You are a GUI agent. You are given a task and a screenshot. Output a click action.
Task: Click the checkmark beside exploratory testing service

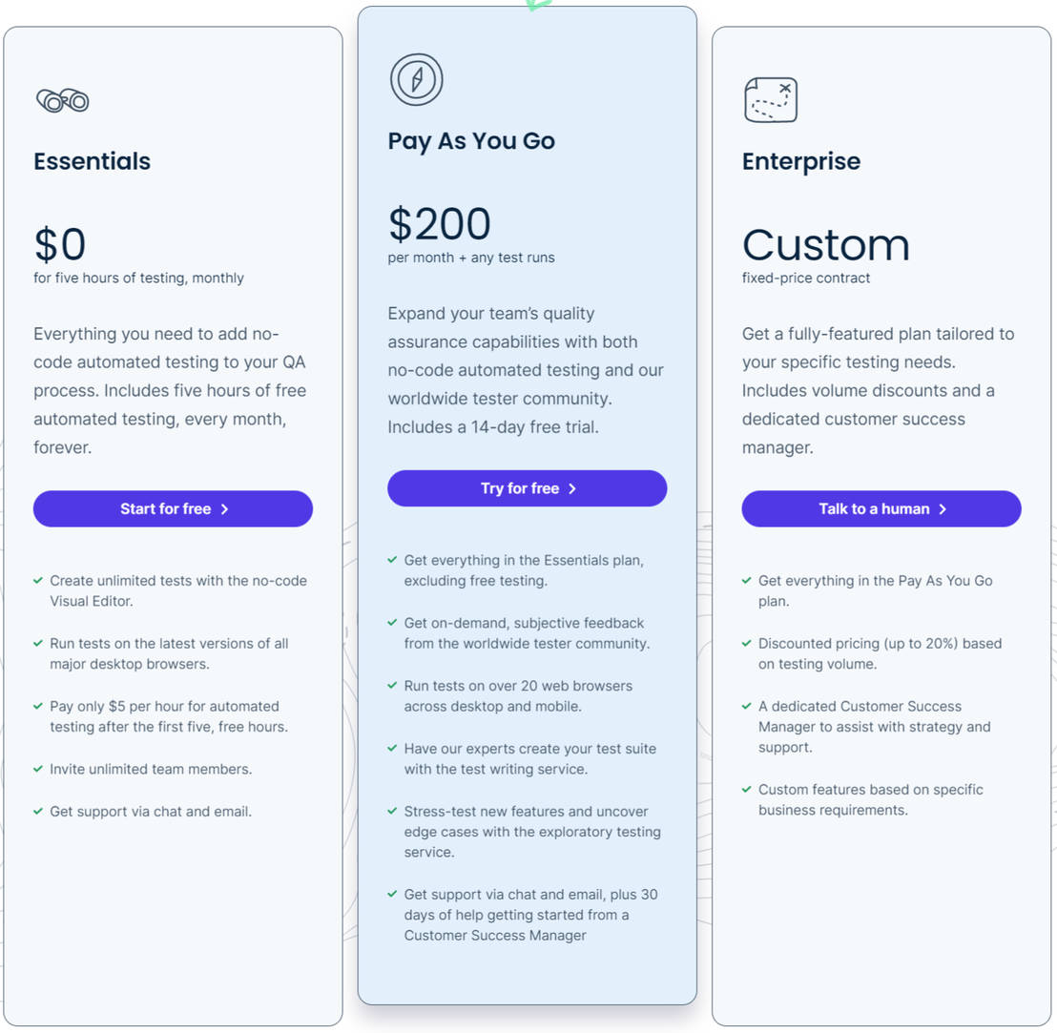(392, 811)
